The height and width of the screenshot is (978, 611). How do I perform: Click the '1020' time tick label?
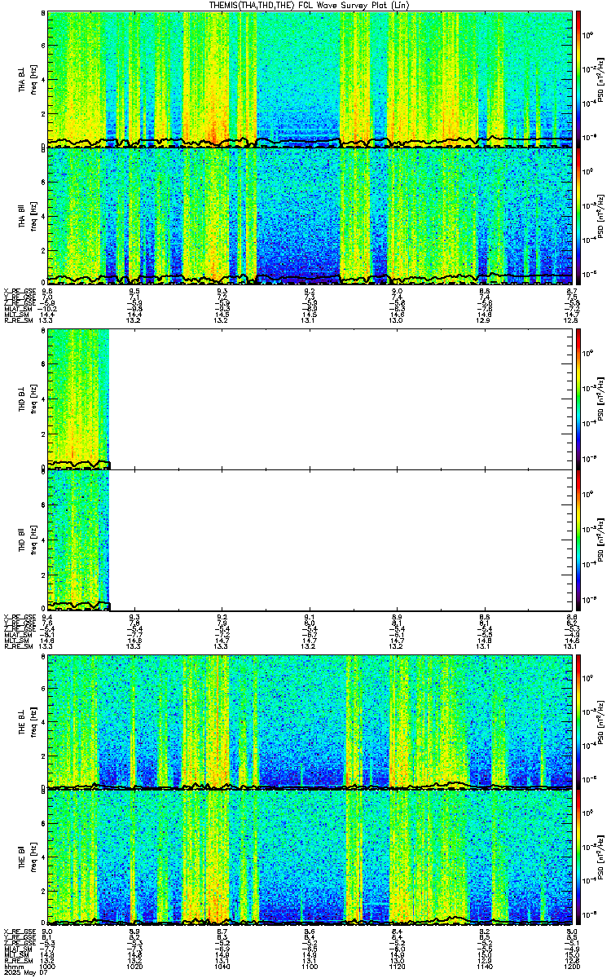tap(134, 966)
